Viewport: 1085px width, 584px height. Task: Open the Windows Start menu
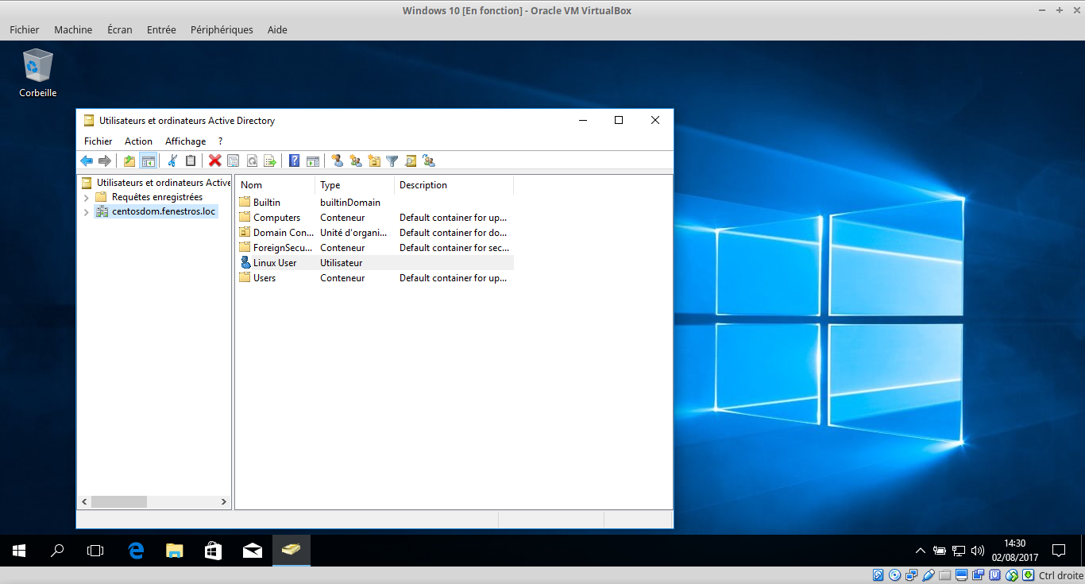(19, 550)
